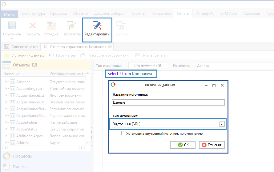The width and height of the screenshot is (274, 172).
Task: Expand the Absence tree node
Action: point(7,82)
